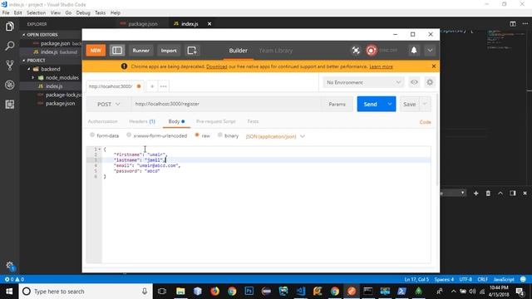Select the form-data radio button
Image resolution: width=532 pixels, height=299 pixels.
pyautogui.click(x=92, y=135)
